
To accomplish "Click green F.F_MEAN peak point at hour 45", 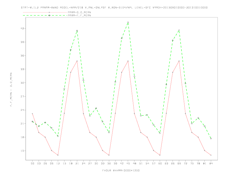I will coord(128,22).
